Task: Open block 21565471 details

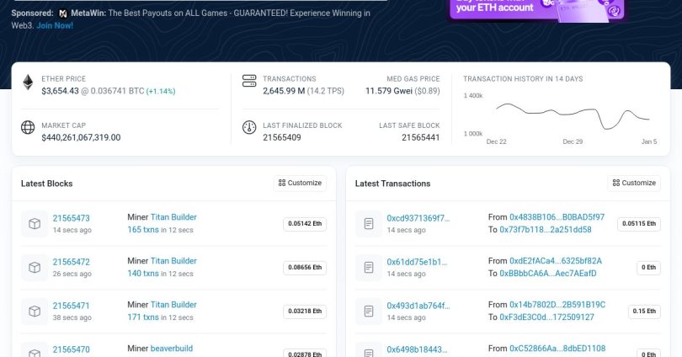Action: pos(72,306)
